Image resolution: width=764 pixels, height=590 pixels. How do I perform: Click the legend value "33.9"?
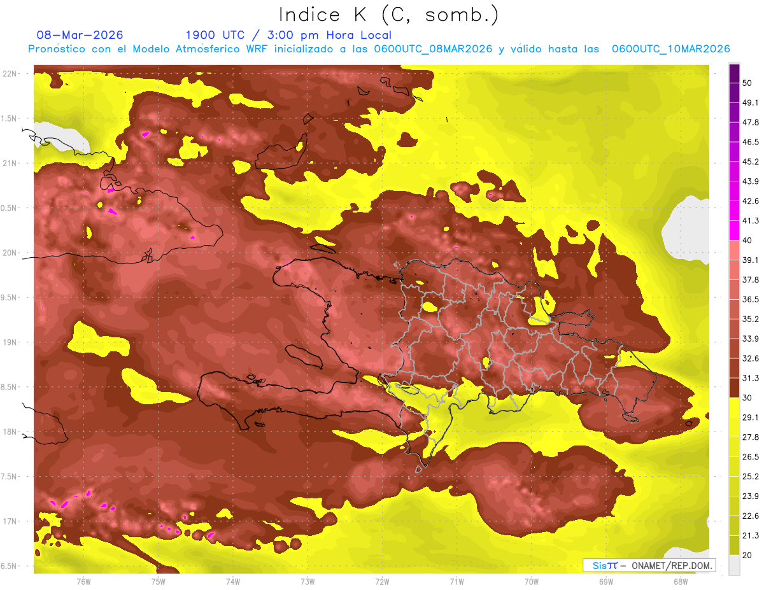tap(751, 339)
